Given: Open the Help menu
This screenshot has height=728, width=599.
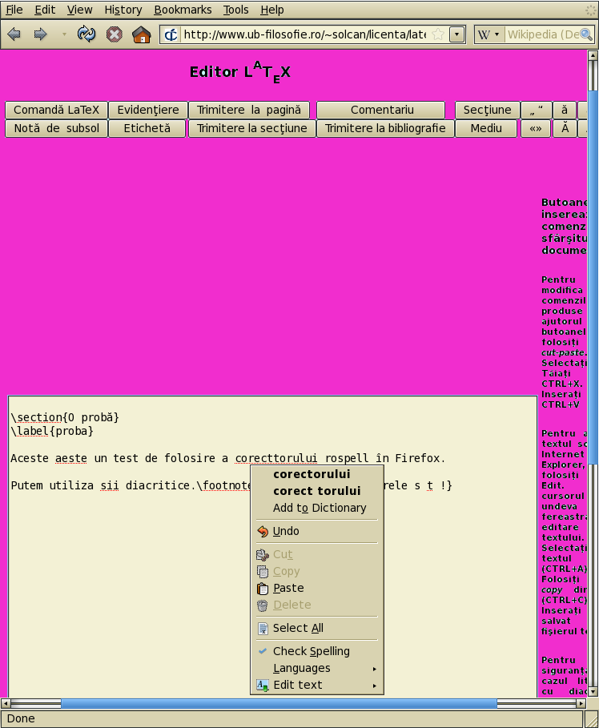Looking at the screenshot, I should (272, 10).
